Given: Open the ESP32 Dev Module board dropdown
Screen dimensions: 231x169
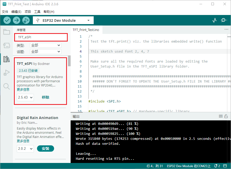Looking at the screenshot, I should tap(63, 20).
